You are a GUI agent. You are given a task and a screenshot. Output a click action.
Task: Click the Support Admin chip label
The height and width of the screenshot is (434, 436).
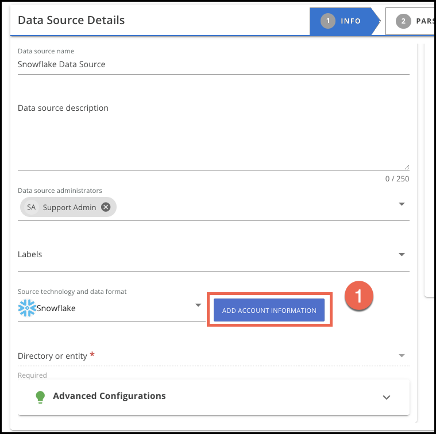[x=70, y=207]
